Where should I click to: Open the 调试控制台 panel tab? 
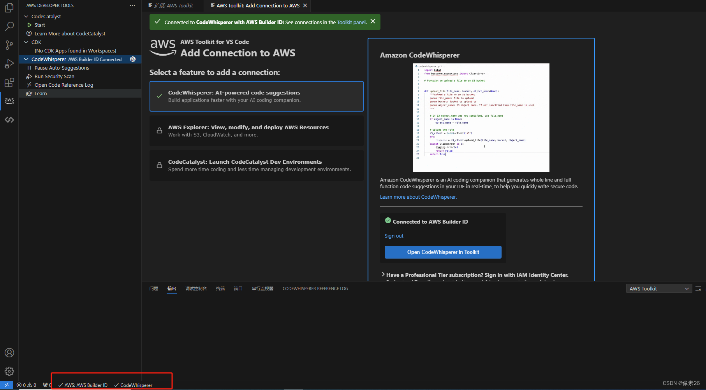pos(196,289)
